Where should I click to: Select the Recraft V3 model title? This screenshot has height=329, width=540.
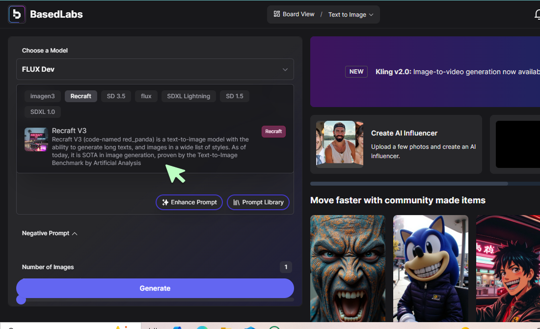[69, 131]
